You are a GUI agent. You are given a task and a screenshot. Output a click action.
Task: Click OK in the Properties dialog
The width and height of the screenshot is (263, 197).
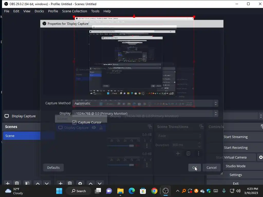coord(195,168)
